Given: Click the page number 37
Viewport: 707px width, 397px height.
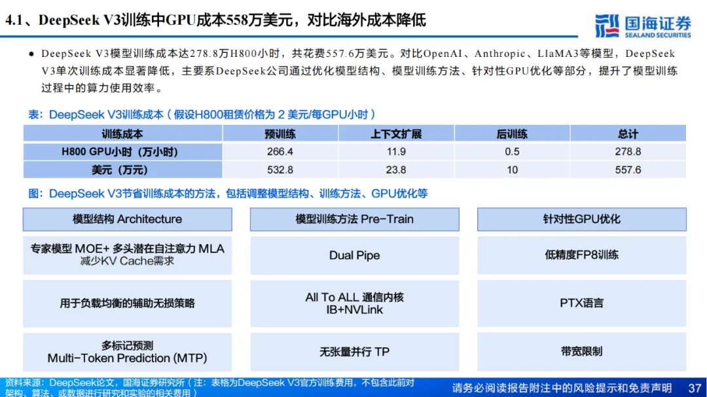Looking at the screenshot, I should click(695, 388).
